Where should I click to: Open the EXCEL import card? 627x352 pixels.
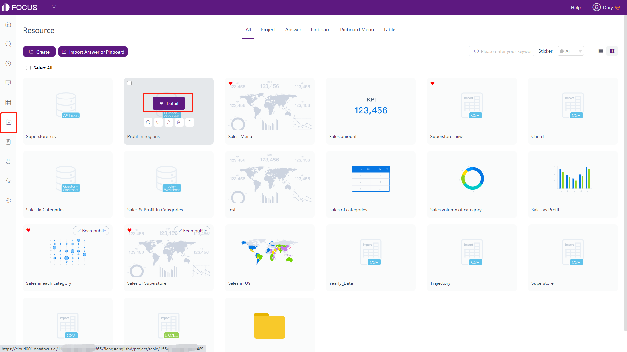169,325
